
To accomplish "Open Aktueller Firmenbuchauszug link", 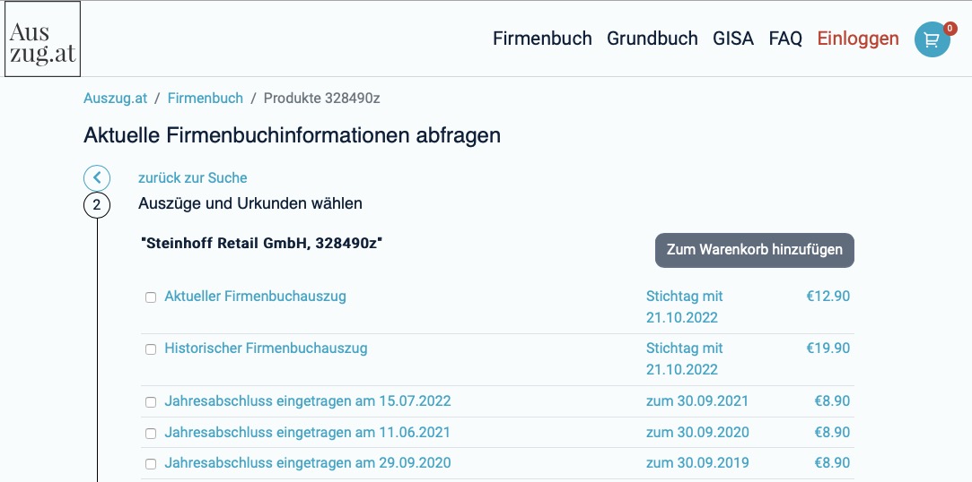I will pyautogui.click(x=256, y=297).
